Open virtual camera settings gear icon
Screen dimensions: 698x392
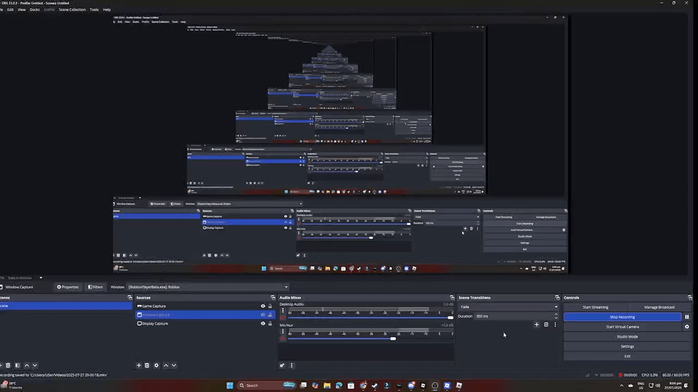pyautogui.click(x=686, y=327)
